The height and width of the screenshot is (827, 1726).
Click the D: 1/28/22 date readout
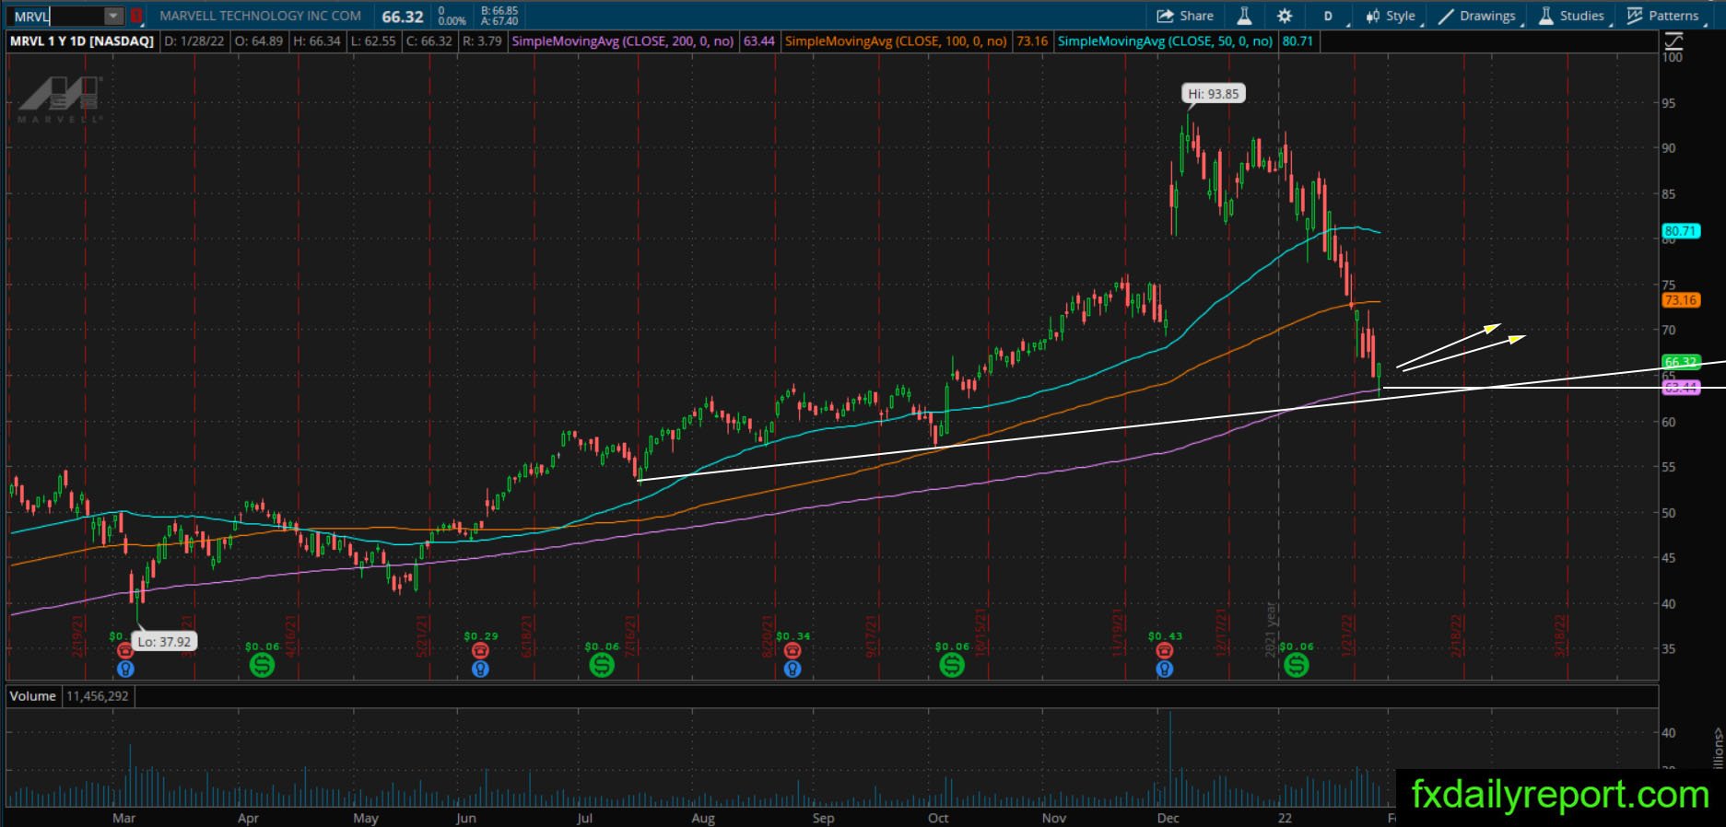[194, 41]
